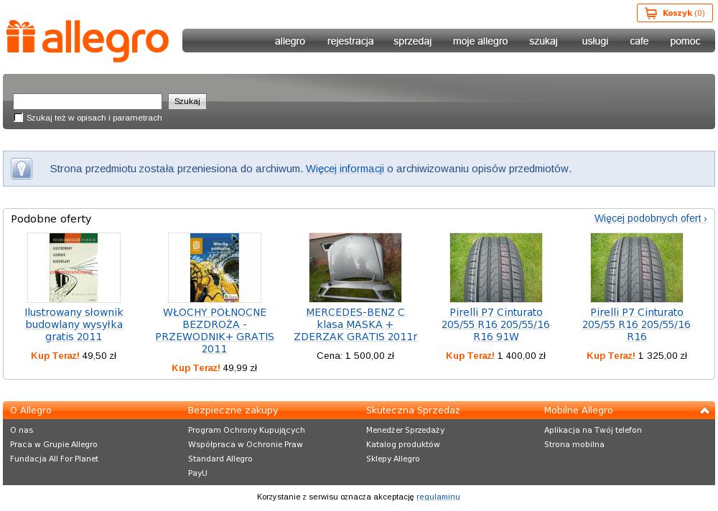
Task: Visit 'cafe' from the navigation bar
Action: 639,41
